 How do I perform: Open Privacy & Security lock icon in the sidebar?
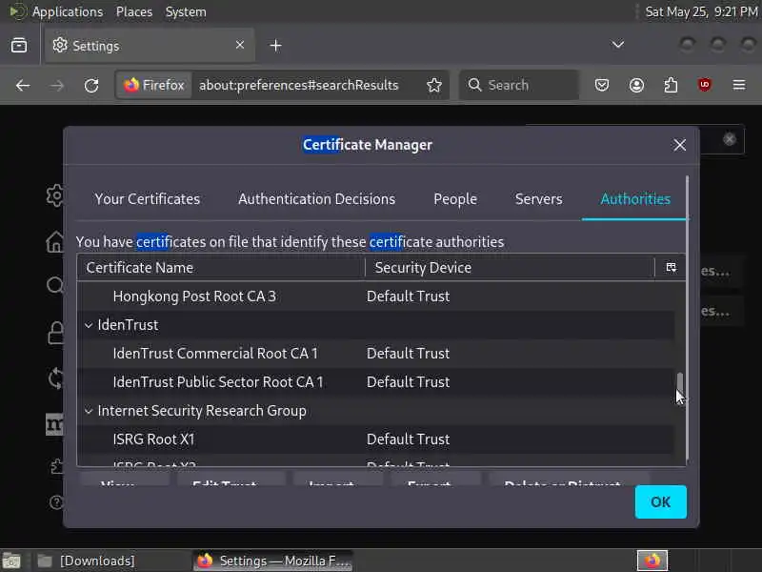[55, 333]
